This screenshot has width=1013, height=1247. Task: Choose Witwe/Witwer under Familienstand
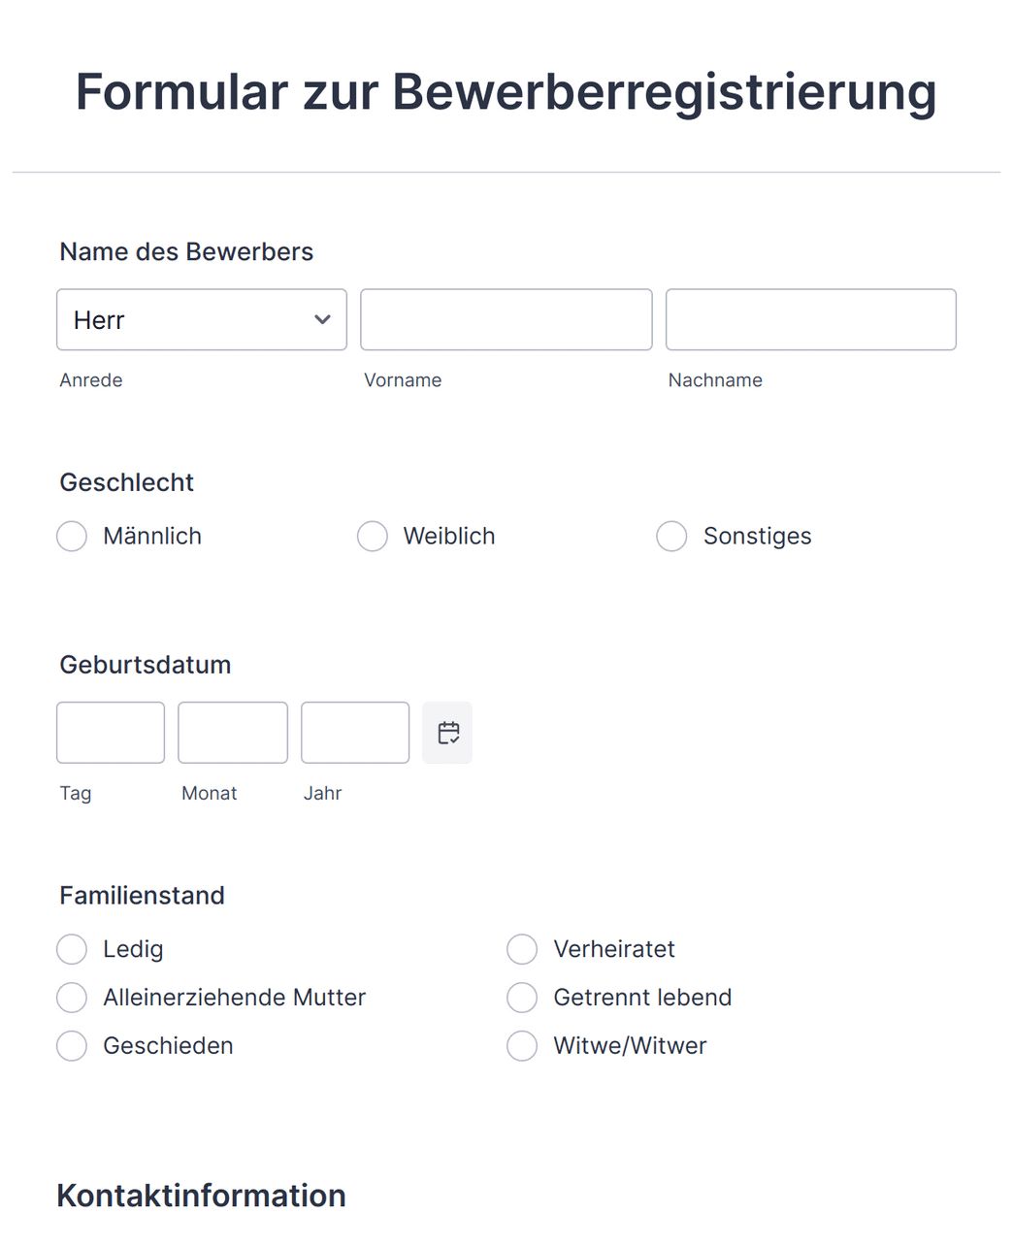pyautogui.click(x=522, y=1046)
